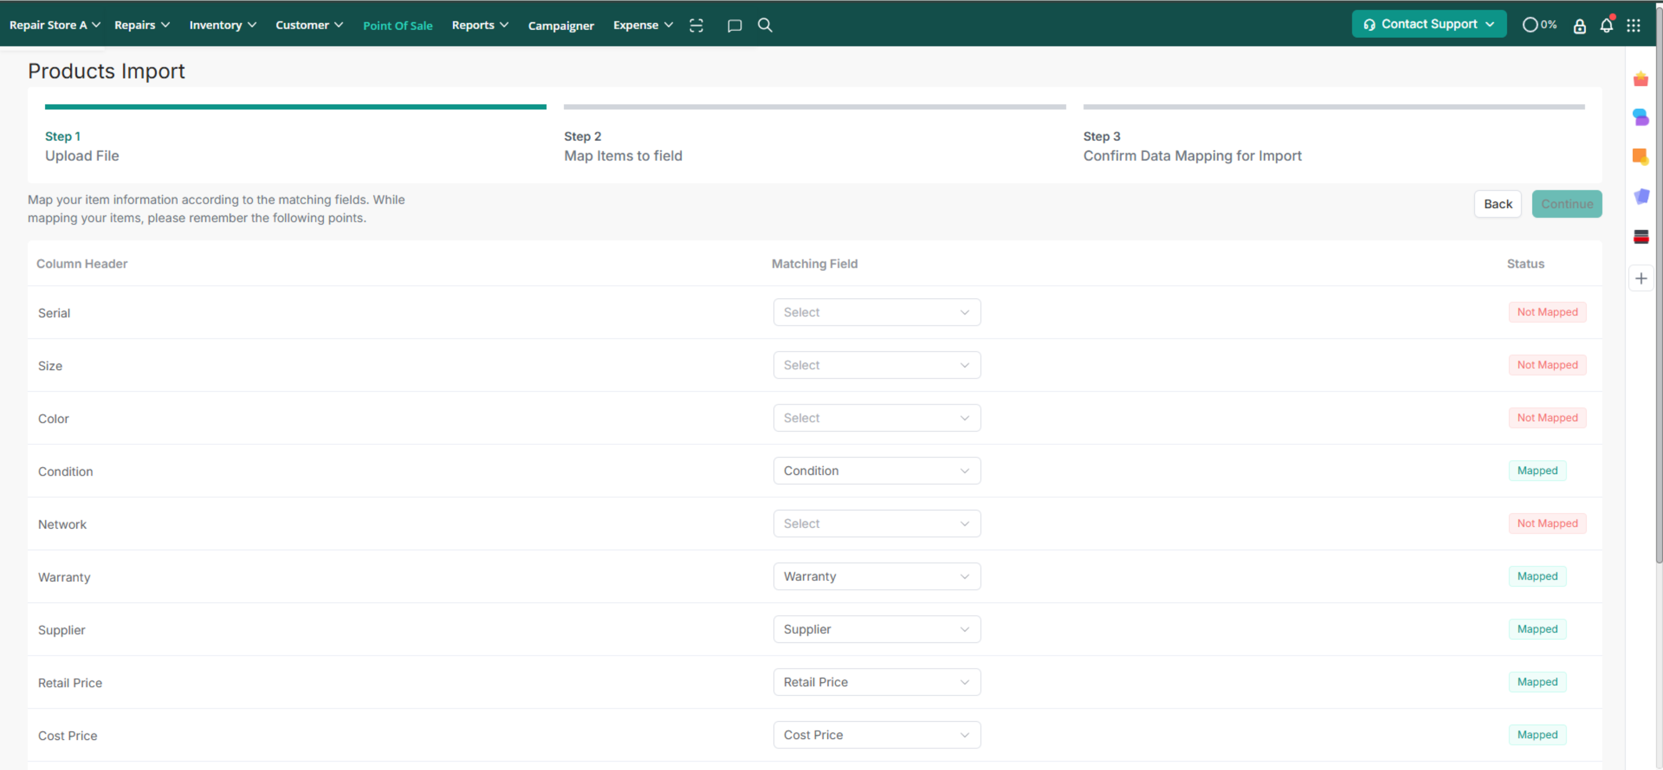
Task: Click the orange note sidebar icon
Action: pyautogui.click(x=1640, y=156)
